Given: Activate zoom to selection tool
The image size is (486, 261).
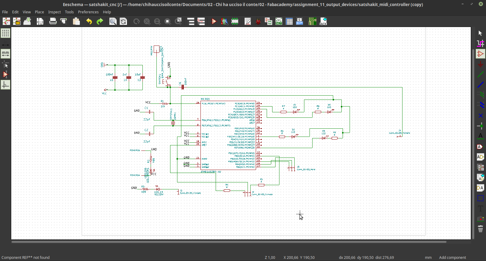Looking at the screenshot, I should [x=178, y=21].
